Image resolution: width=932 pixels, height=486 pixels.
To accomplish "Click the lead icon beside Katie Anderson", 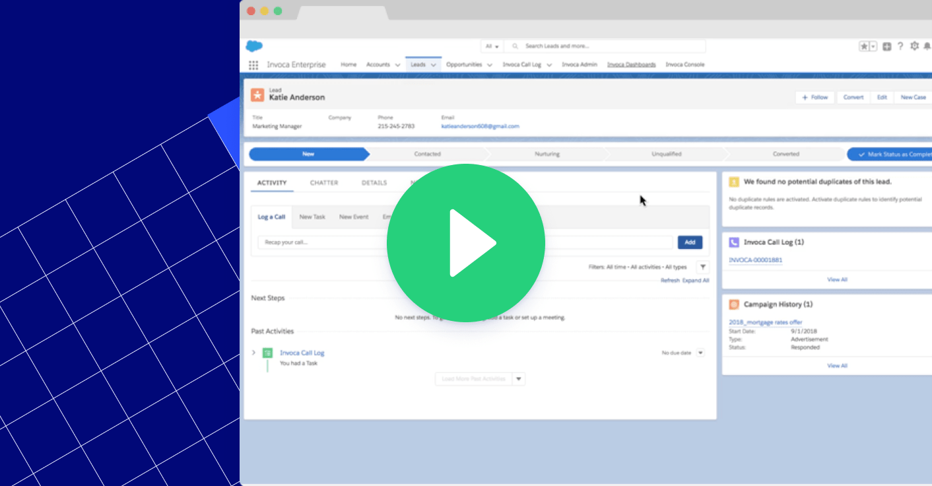I will 257,94.
